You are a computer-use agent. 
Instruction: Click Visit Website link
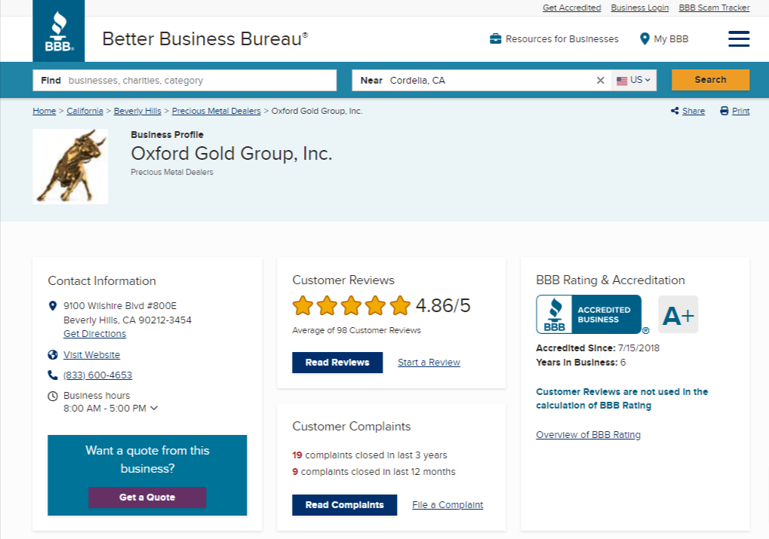pos(92,355)
